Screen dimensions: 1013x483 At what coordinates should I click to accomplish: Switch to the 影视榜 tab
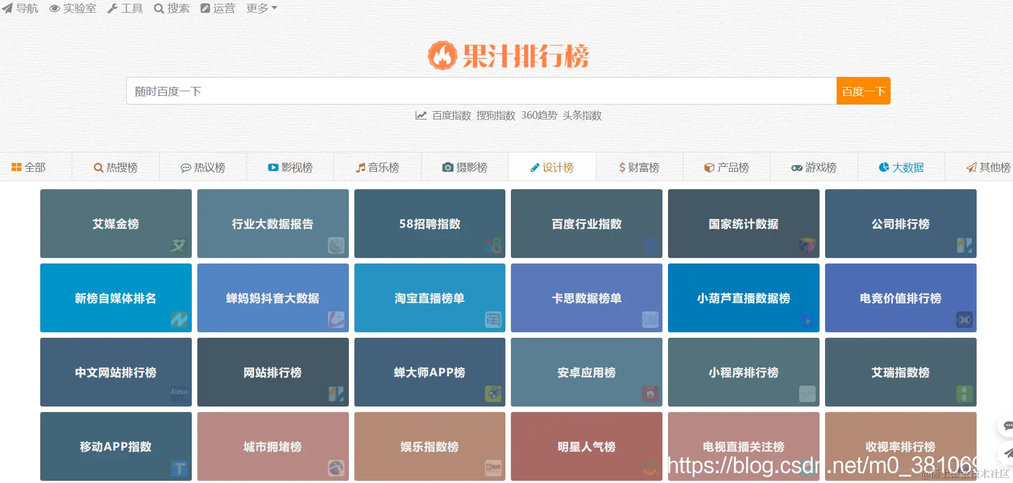pos(290,167)
